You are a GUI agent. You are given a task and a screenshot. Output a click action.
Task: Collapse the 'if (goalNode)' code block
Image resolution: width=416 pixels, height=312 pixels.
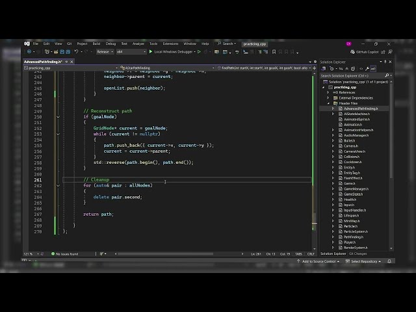click(58, 116)
